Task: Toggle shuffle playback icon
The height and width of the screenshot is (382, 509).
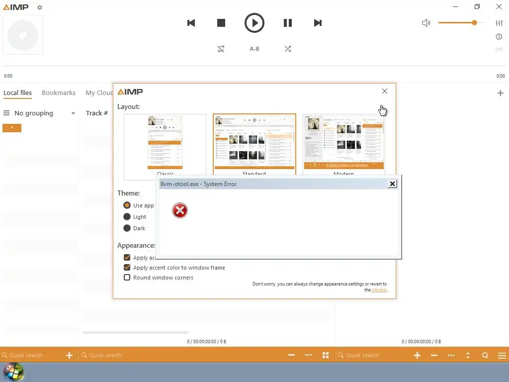Action: pos(288,49)
